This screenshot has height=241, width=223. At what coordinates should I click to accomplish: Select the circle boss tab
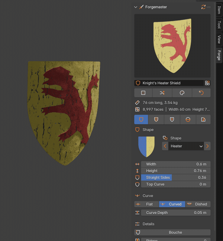188,119
